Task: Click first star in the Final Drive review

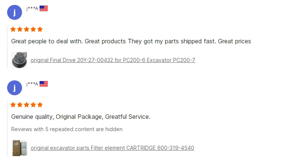Action: click(13, 29)
